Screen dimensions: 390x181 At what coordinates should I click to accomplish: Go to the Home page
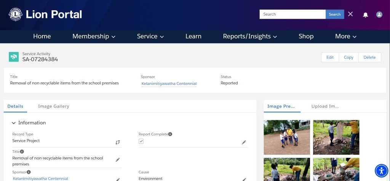click(42, 36)
